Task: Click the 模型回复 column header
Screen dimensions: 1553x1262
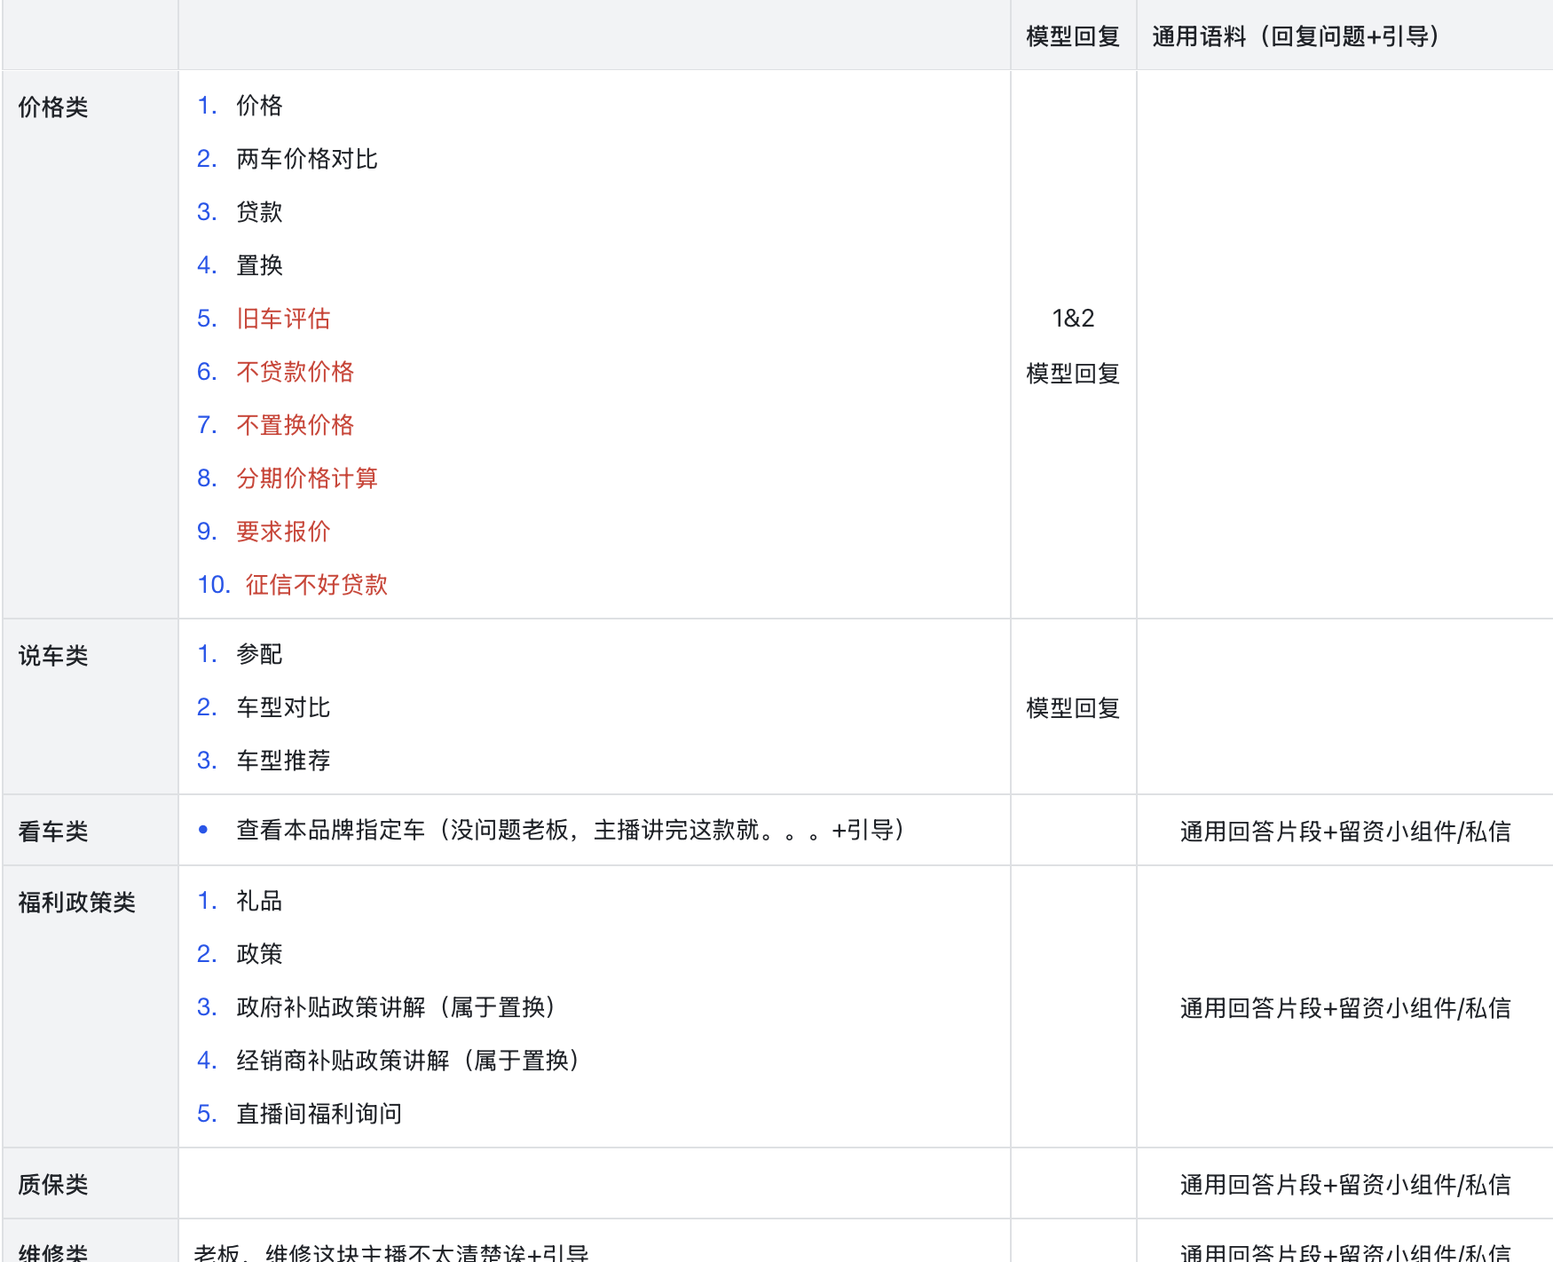Action: pyautogui.click(x=1073, y=36)
